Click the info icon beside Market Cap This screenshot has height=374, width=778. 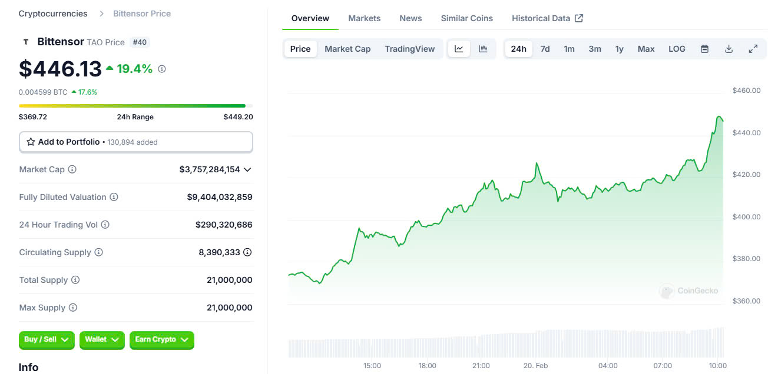click(72, 169)
